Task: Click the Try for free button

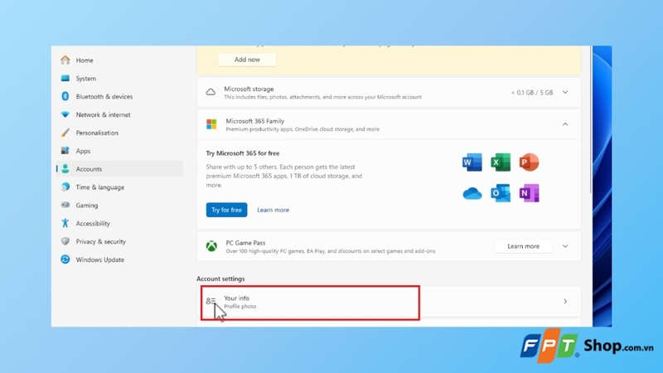Action: pos(226,210)
